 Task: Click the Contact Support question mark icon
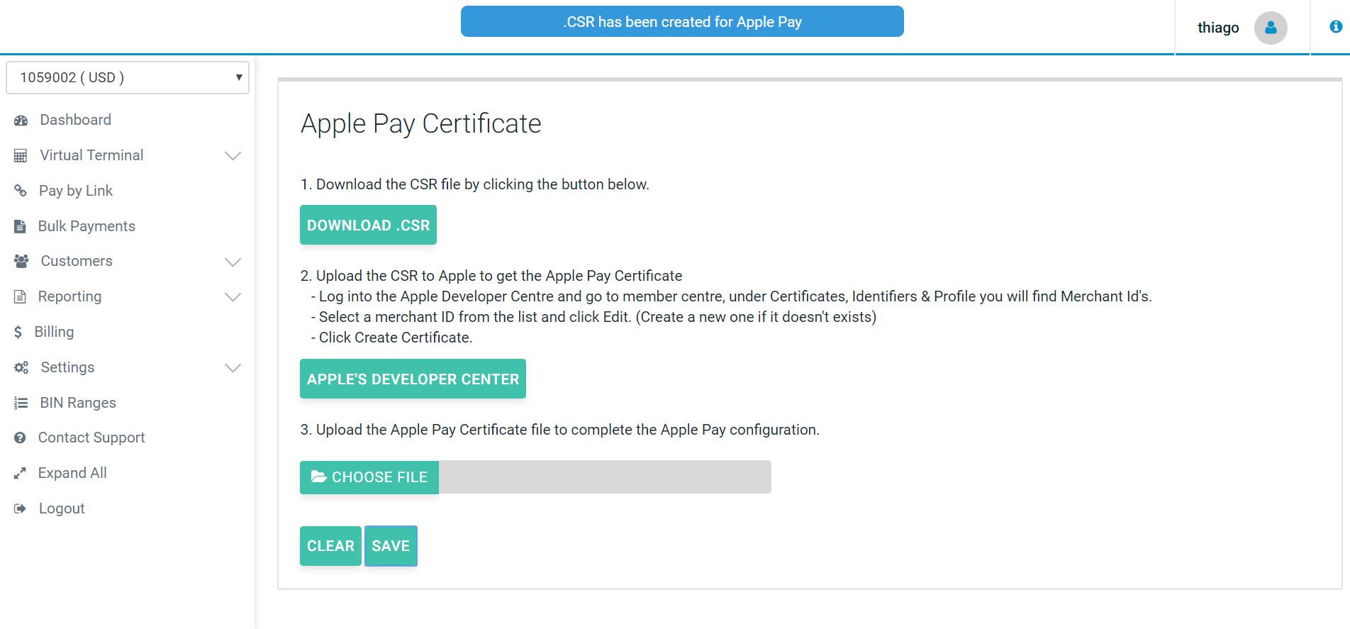pyautogui.click(x=20, y=438)
